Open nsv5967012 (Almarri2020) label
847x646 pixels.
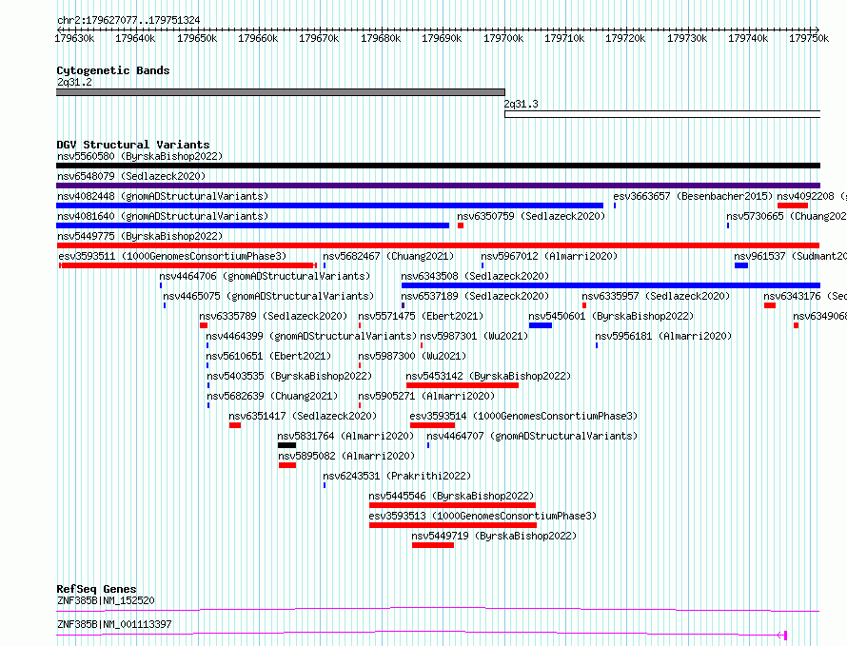[549, 256]
